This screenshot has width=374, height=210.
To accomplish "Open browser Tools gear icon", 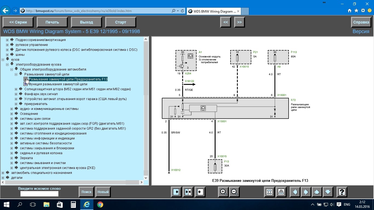I will 363,11.
